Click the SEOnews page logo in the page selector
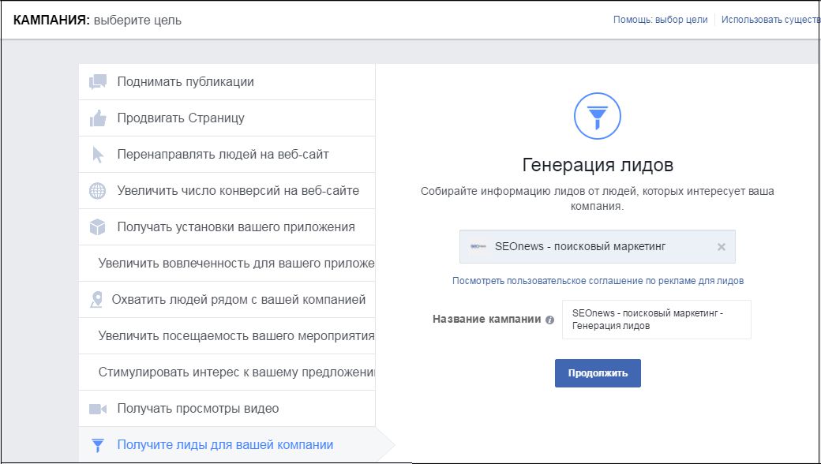821x464 pixels. click(x=478, y=246)
